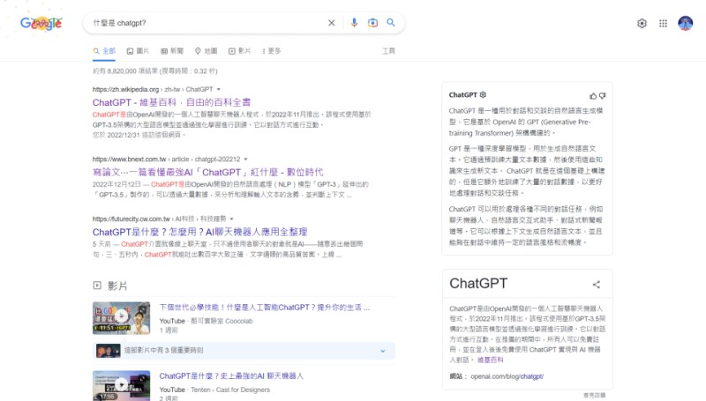Open the 更多 more menu
This screenshot has height=401, width=706.
click(272, 51)
